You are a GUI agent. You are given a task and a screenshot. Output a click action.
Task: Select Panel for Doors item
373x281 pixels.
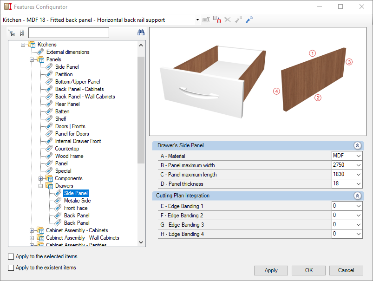pos(72,134)
